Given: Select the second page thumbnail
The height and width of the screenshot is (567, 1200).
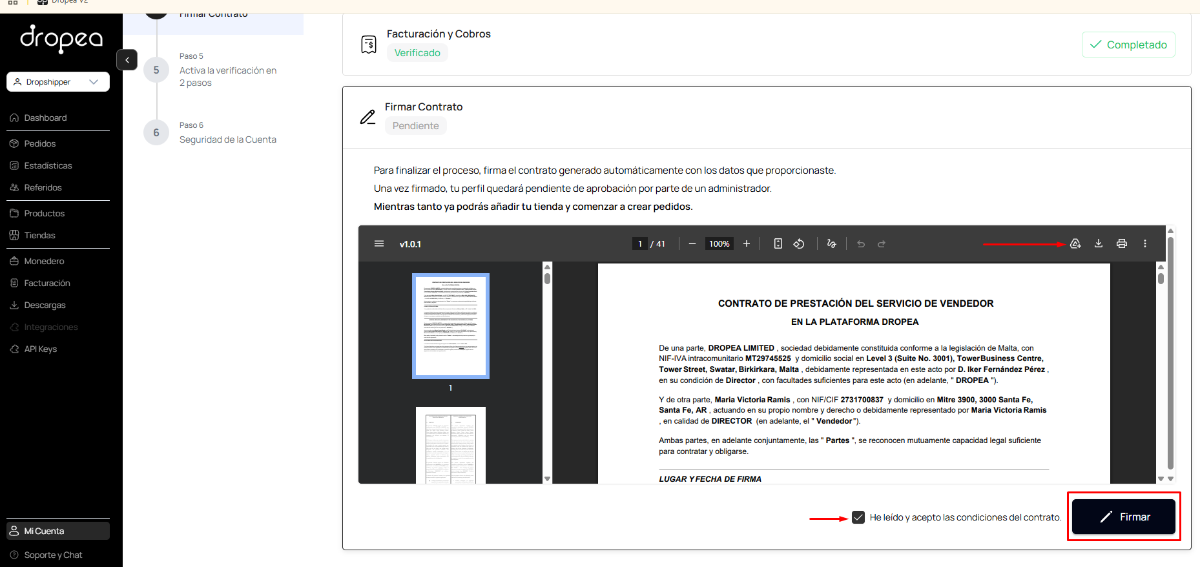Looking at the screenshot, I should click(451, 445).
